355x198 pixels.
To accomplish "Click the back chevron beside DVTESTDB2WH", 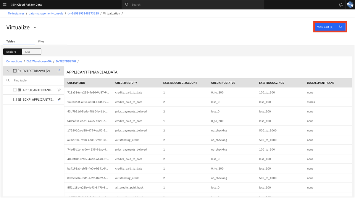I will (8, 71).
